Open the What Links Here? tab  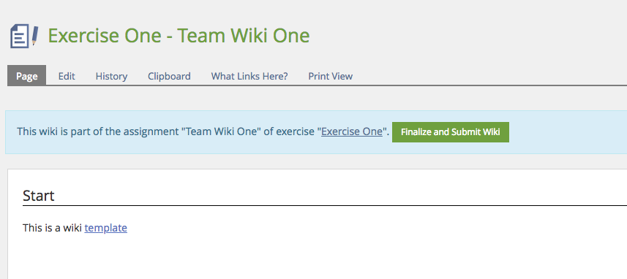click(249, 76)
